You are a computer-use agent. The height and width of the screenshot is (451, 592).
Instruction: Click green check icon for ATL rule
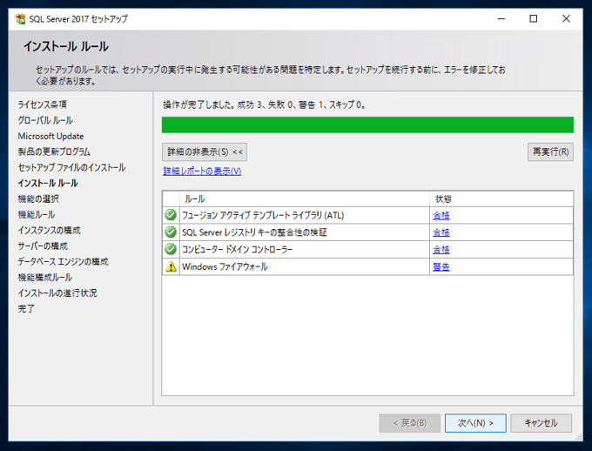pos(171,215)
